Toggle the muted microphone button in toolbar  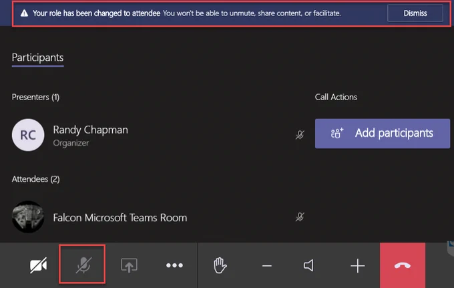click(82, 264)
